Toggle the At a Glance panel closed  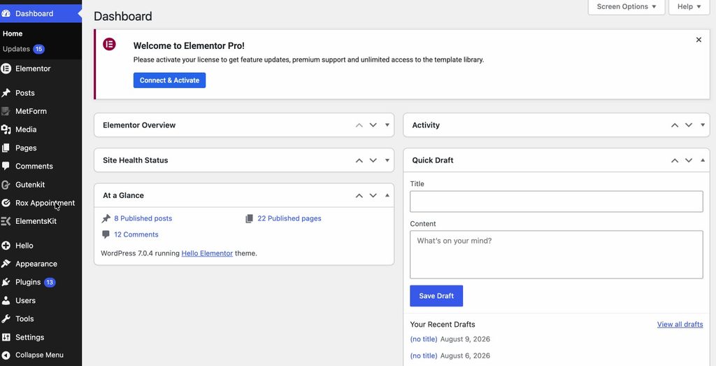[x=387, y=195]
